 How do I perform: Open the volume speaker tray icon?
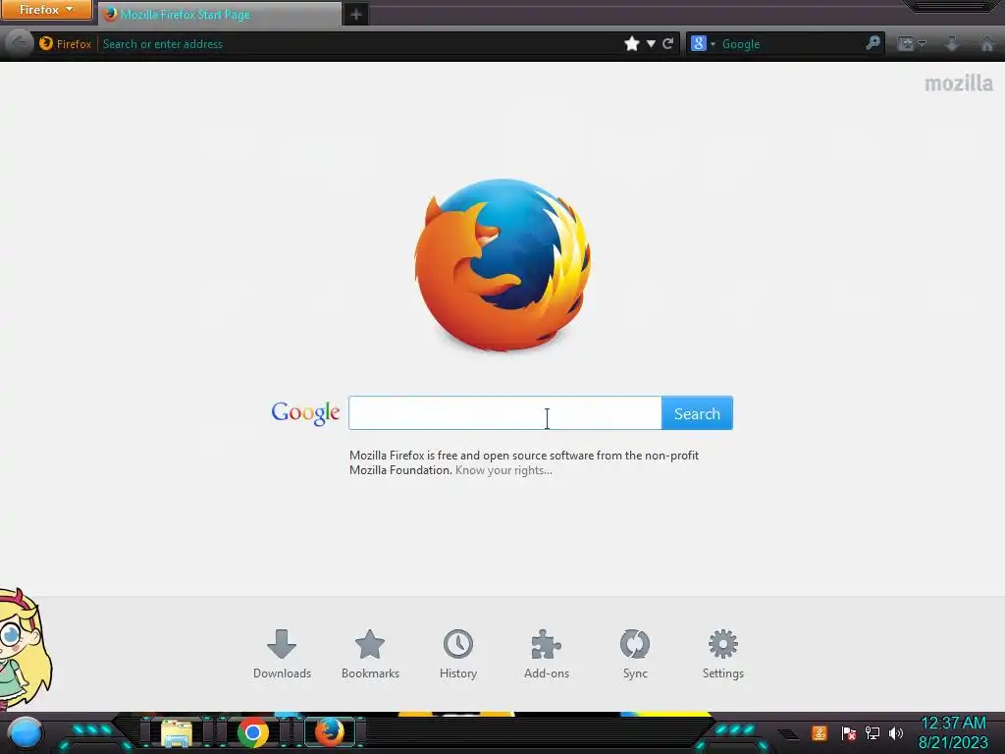click(x=895, y=732)
